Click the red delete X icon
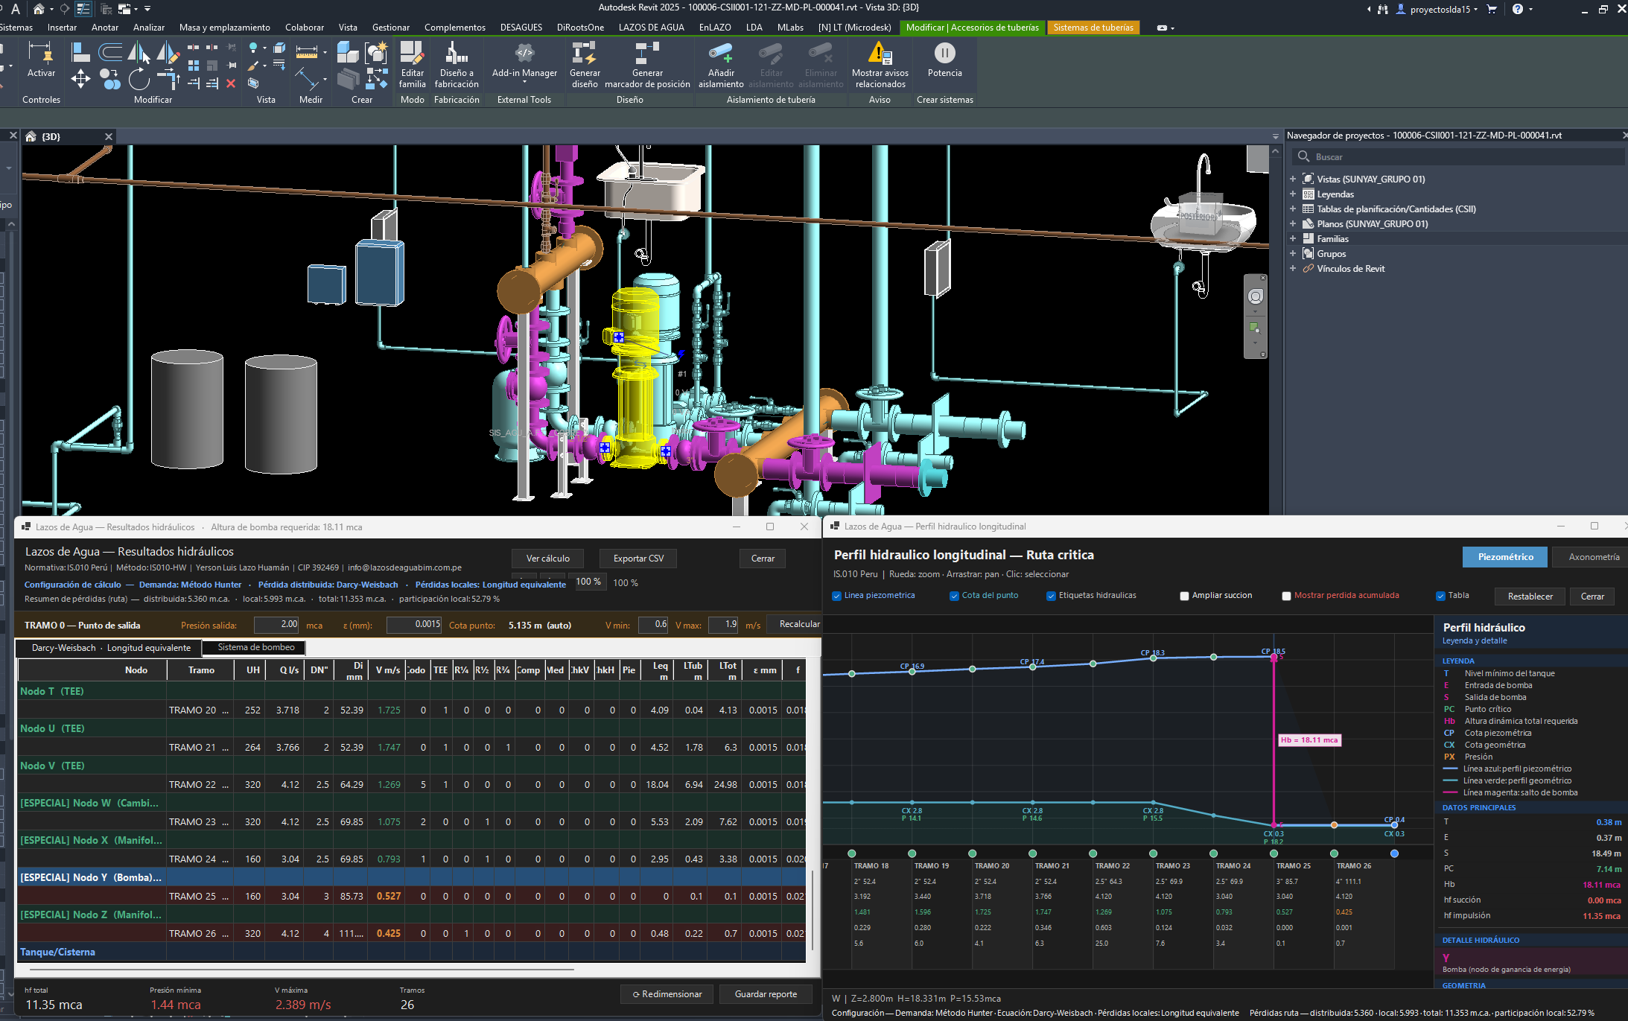 tap(231, 83)
